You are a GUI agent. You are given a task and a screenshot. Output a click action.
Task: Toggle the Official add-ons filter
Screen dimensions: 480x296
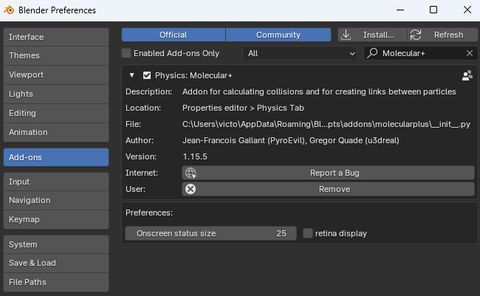click(174, 35)
